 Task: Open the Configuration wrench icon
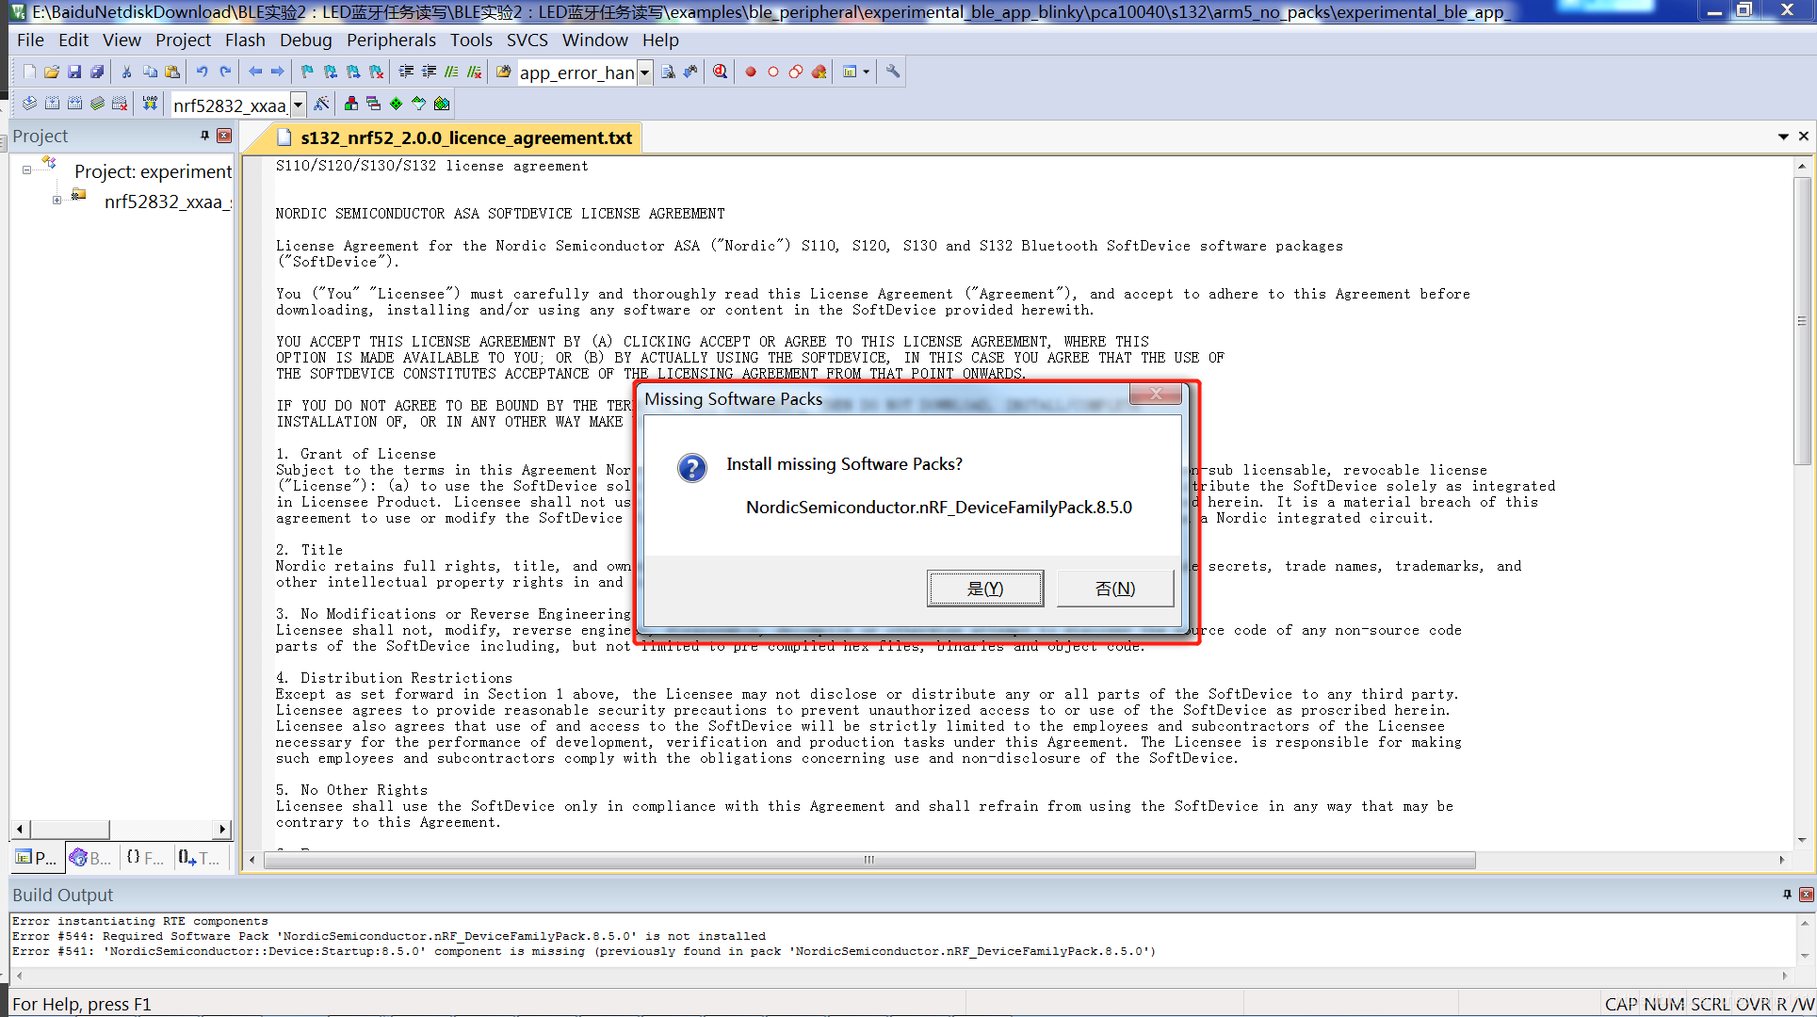coord(893,72)
